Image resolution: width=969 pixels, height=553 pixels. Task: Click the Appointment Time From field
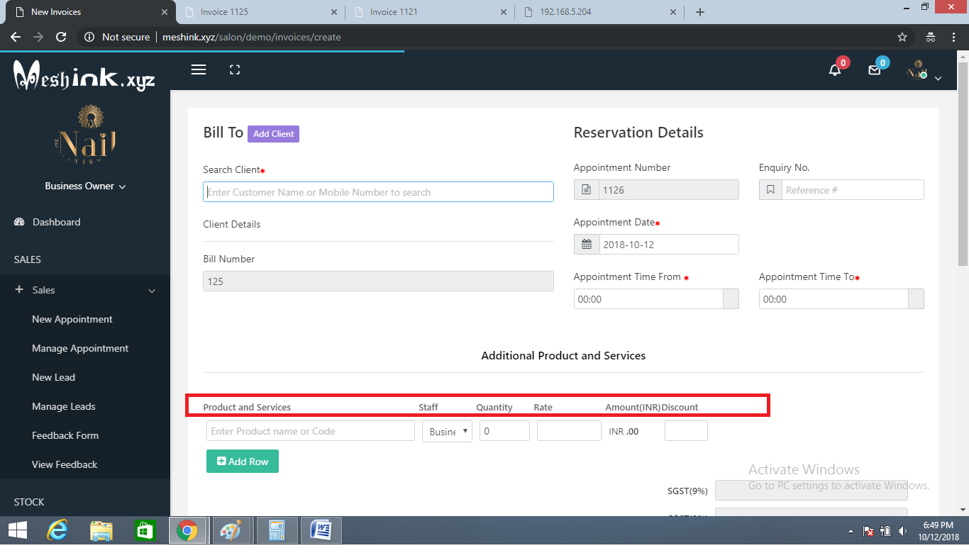pos(648,299)
